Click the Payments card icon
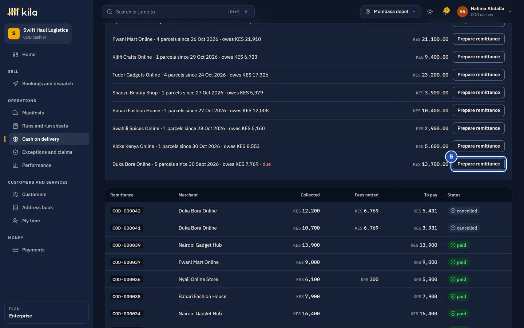Image resolution: width=524 pixels, height=328 pixels. point(15,250)
